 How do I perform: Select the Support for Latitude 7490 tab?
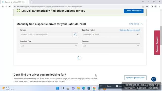[15, 2]
